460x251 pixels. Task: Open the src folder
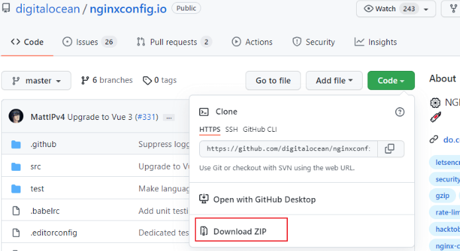(x=36, y=166)
